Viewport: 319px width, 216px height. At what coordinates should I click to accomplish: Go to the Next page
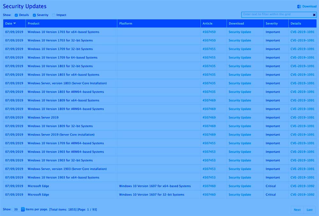[297, 210]
